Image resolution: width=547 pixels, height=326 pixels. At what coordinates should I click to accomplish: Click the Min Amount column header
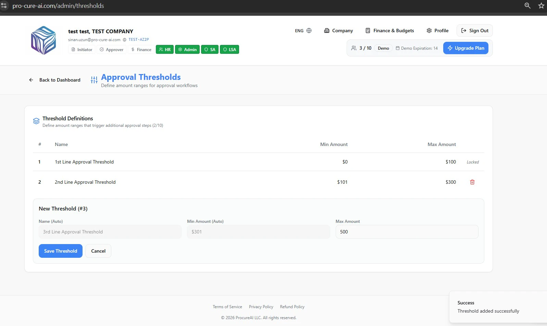pyautogui.click(x=334, y=144)
